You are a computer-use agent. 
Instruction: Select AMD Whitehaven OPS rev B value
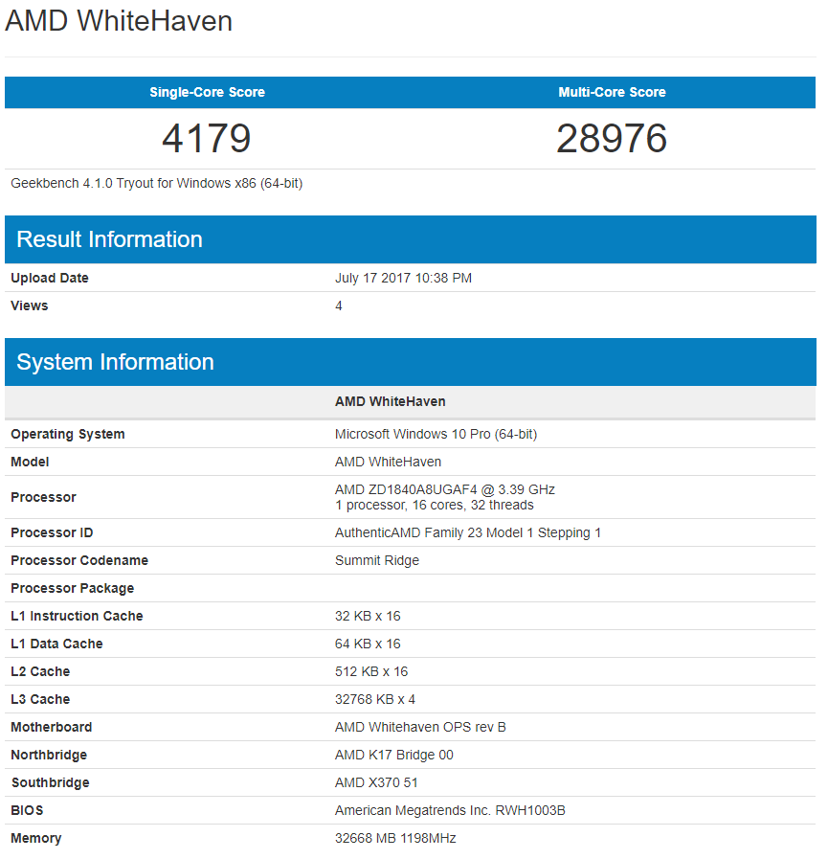tap(420, 727)
